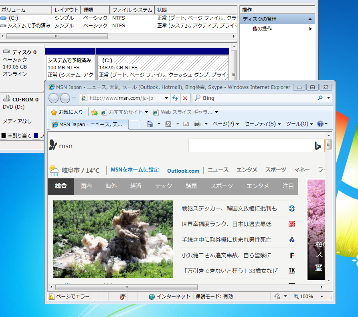The width and height of the screenshot is (358, 317).
Task: Click the msn butterfly logo
Action: click(53, 145)
